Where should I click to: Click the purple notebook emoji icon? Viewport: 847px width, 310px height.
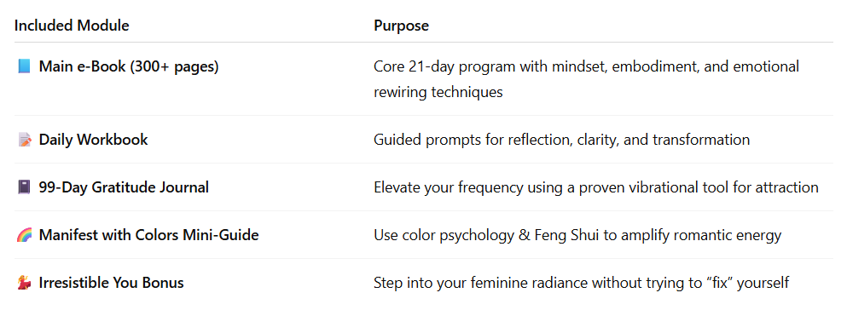24,187
